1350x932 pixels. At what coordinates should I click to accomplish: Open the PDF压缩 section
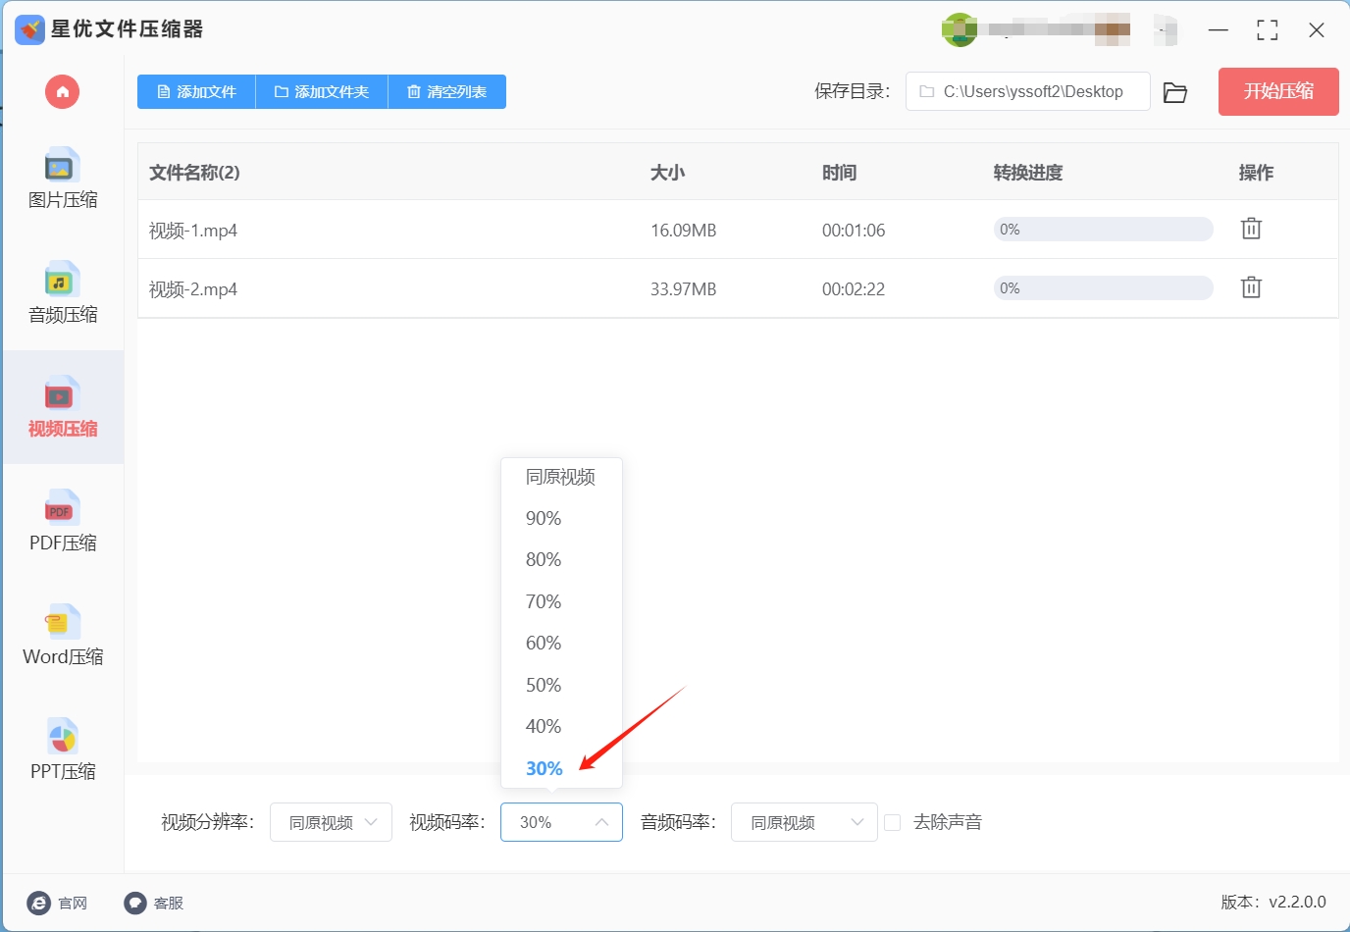[x=63, y=522]
